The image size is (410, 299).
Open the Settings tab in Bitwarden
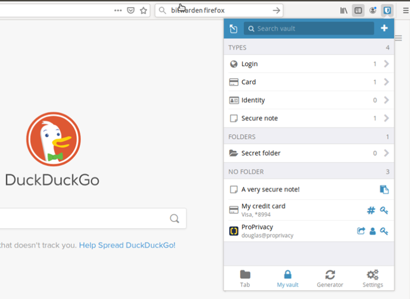373,278
